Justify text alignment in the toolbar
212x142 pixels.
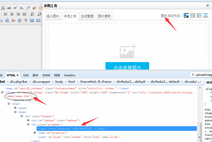[x=24, y=14]
